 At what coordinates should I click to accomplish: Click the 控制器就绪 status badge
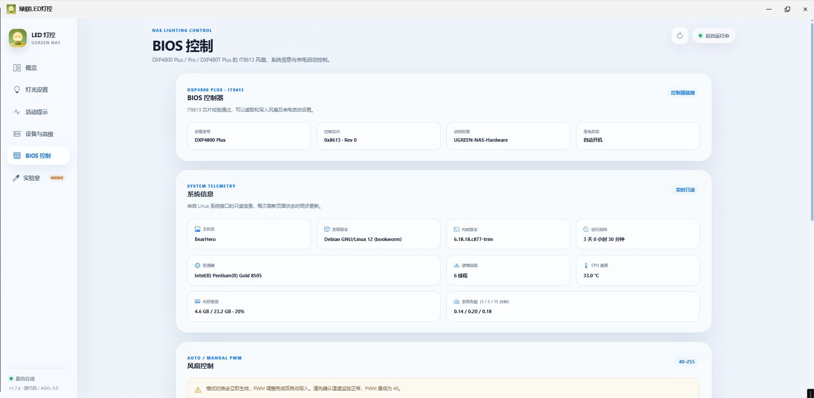[x=683, y=93]
